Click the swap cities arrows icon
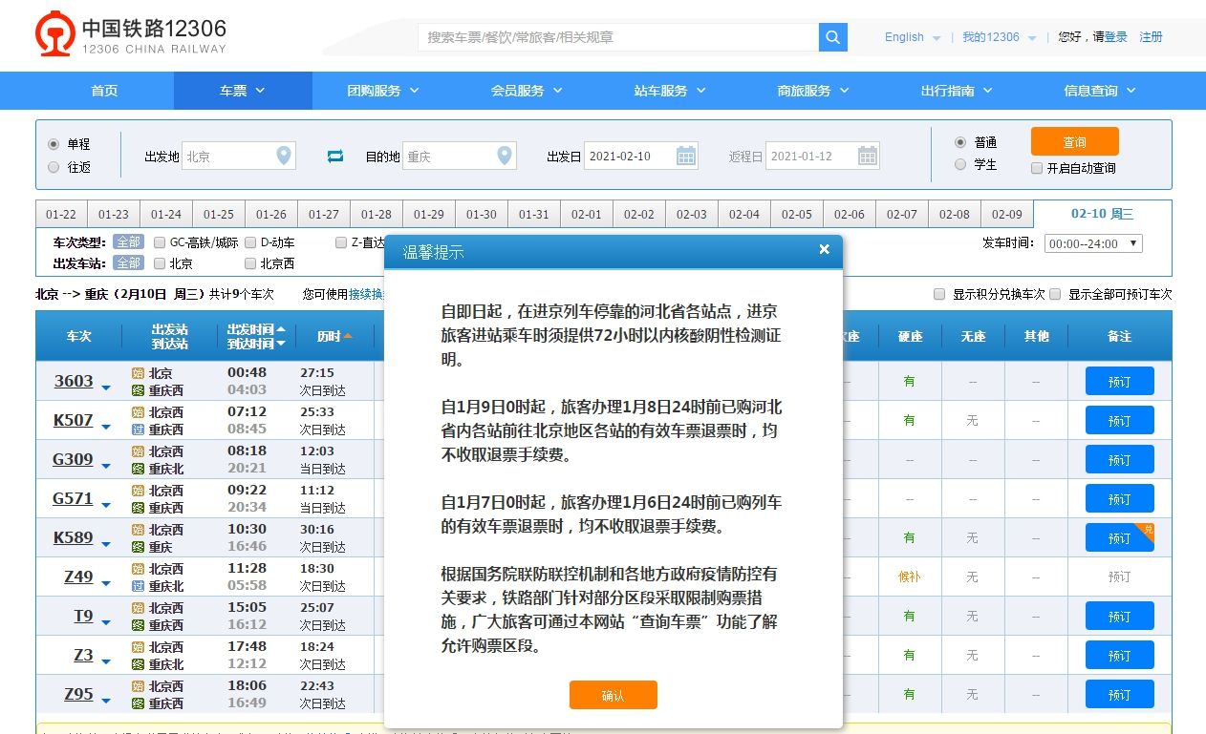The image size is (1206, 734). [x=334, y=155]
